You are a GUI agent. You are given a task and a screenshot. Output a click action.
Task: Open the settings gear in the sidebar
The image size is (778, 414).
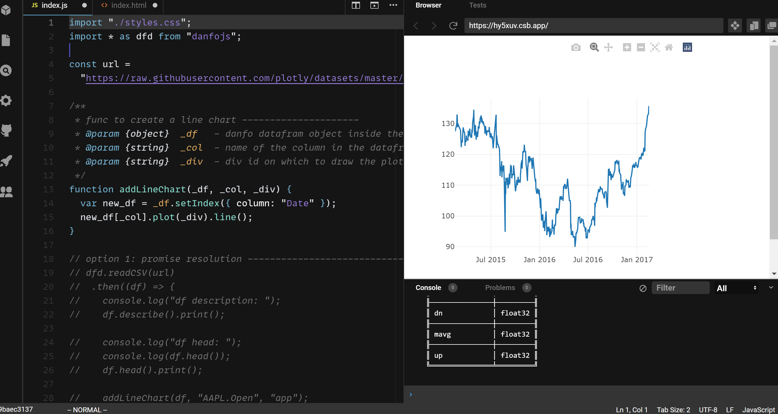pyautogui.click(x=6, y=100)
